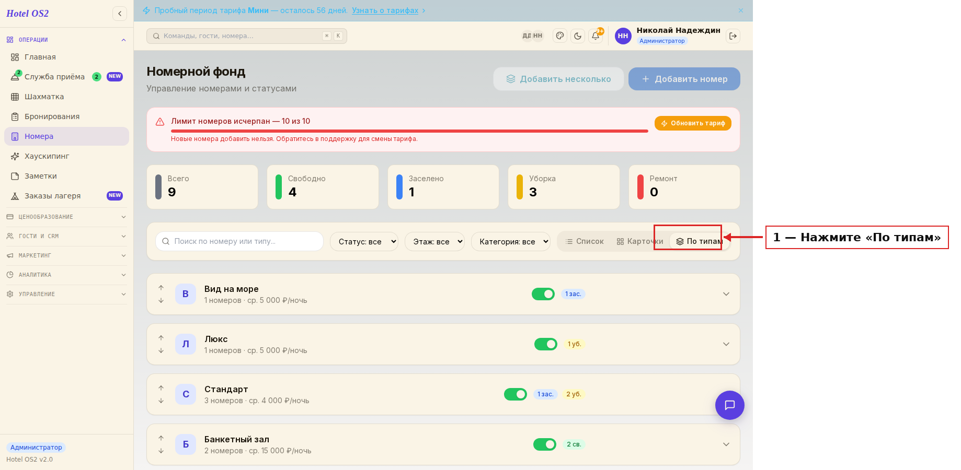The width and height of the screenshot is (961, 470).
Task: Toggle the Стандарт room type switch
Action: (516, 394)
